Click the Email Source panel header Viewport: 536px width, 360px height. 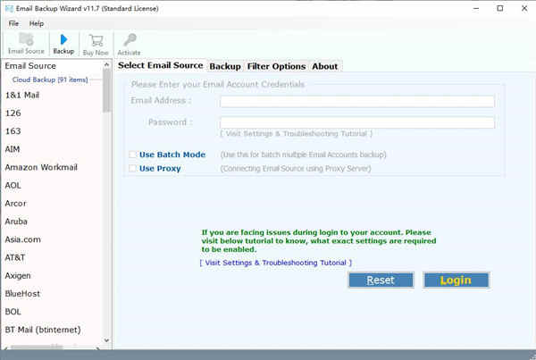pyautogui.click(x=30, y=65)
